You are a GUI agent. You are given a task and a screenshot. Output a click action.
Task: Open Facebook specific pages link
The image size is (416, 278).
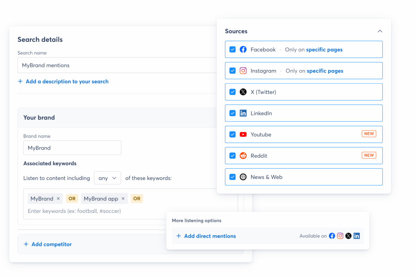(x=324, y=50)
